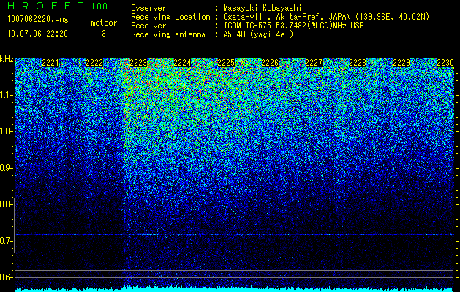Click the 2221 time marker
Screen dimensions: 460x292
pos(50,63)
